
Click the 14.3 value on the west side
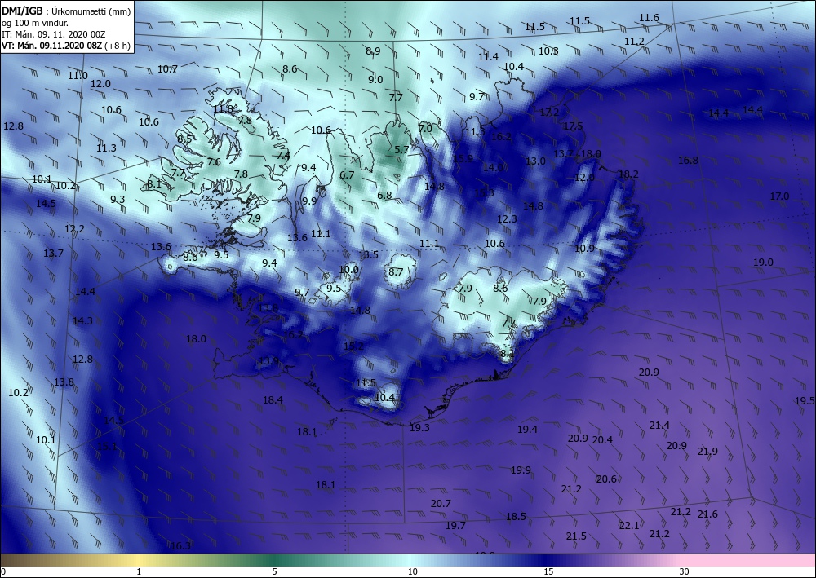[x=82, y=320]
